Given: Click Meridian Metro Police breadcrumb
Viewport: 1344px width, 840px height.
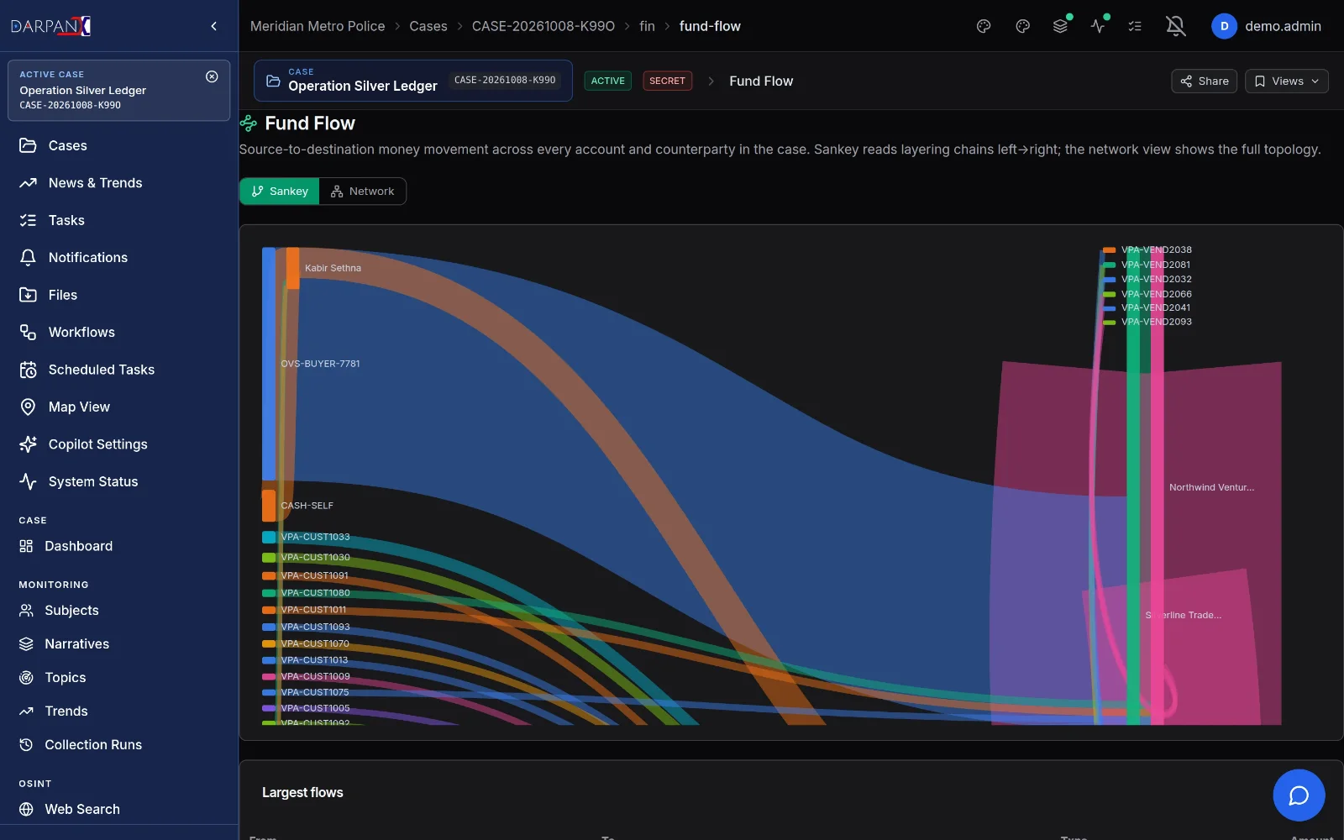Looking at the screenshot, I should point(318,26).
